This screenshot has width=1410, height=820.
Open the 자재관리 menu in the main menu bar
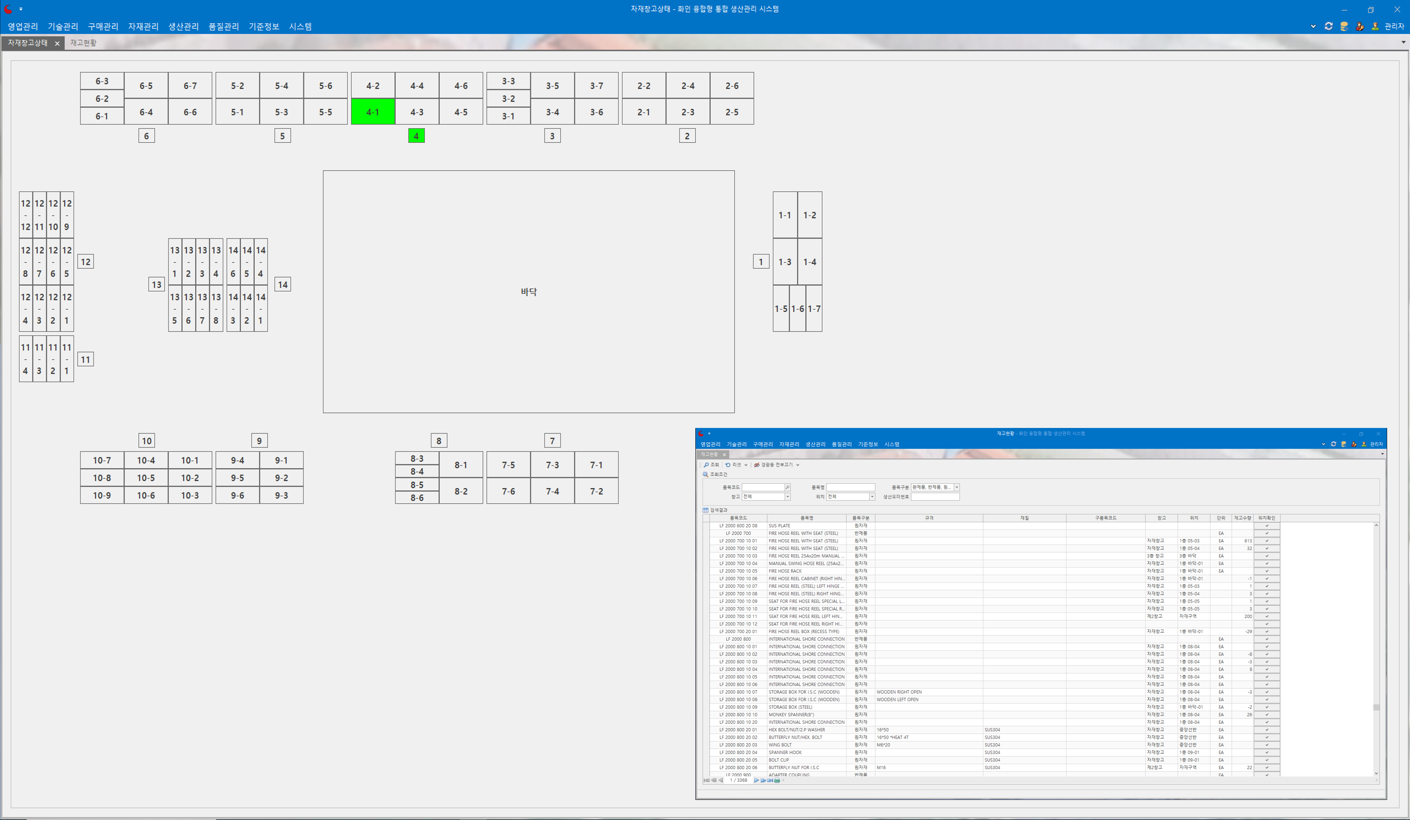[143, 26]
